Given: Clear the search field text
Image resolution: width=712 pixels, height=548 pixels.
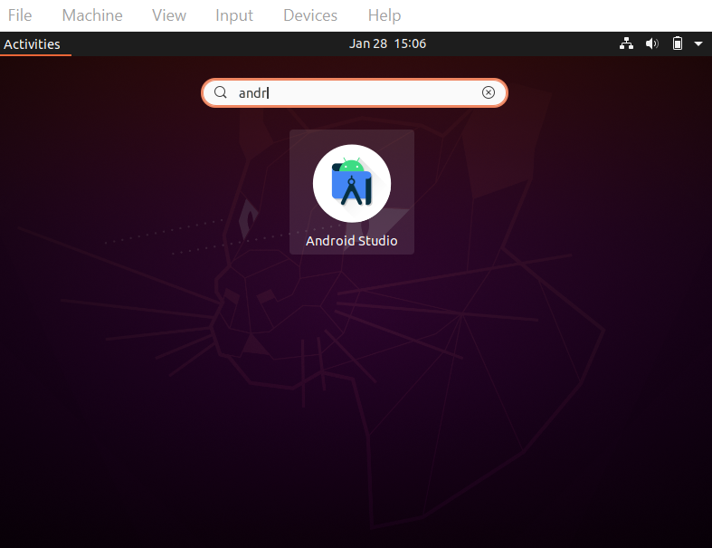Looking at the screenshot, I should (x=489, y=92).
